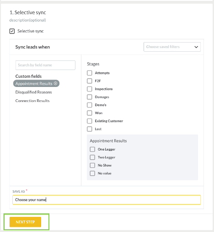Remove the Appointment Results filter chip
This screenshot has height=232, width=214.
click(56, 83)
